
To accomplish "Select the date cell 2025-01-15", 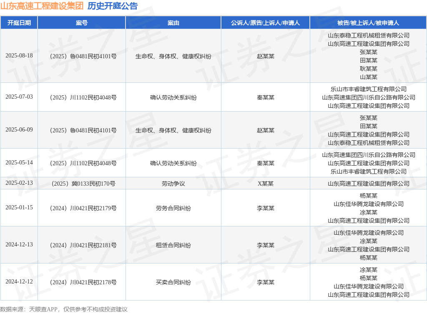I will pos(19,208).
